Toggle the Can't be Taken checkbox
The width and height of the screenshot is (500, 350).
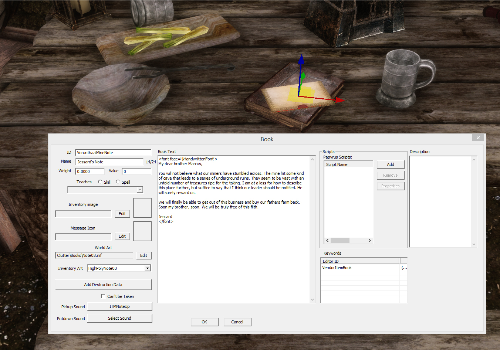tap(103, 296)
